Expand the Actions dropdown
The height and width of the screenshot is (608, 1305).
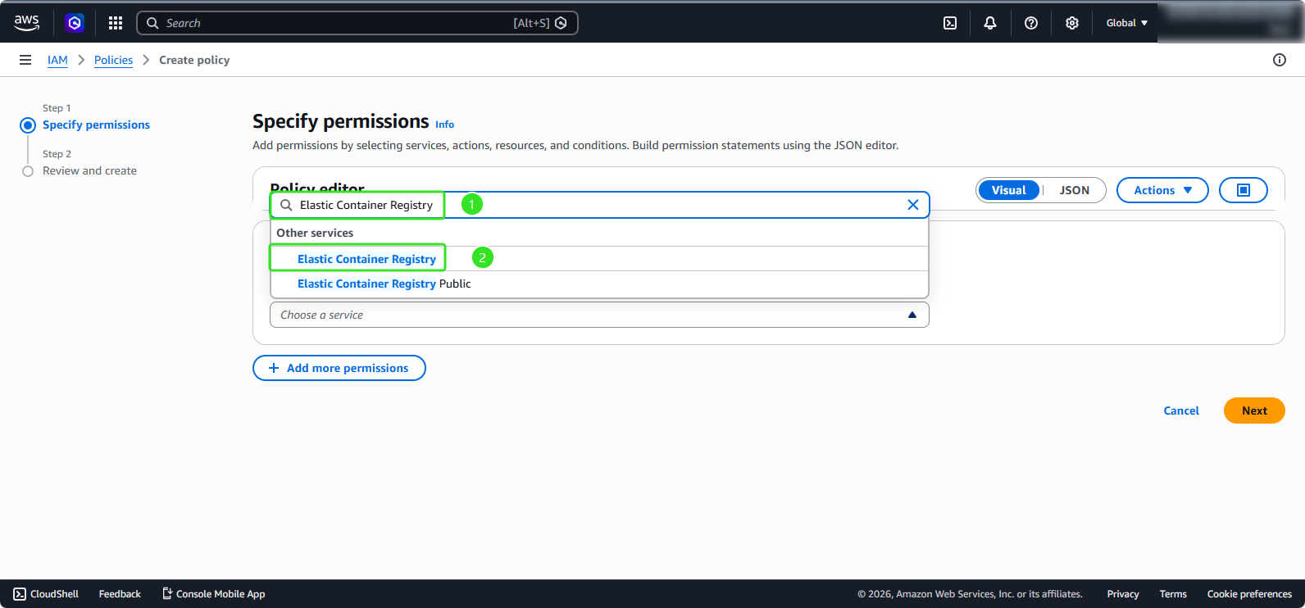[1162, 190]
